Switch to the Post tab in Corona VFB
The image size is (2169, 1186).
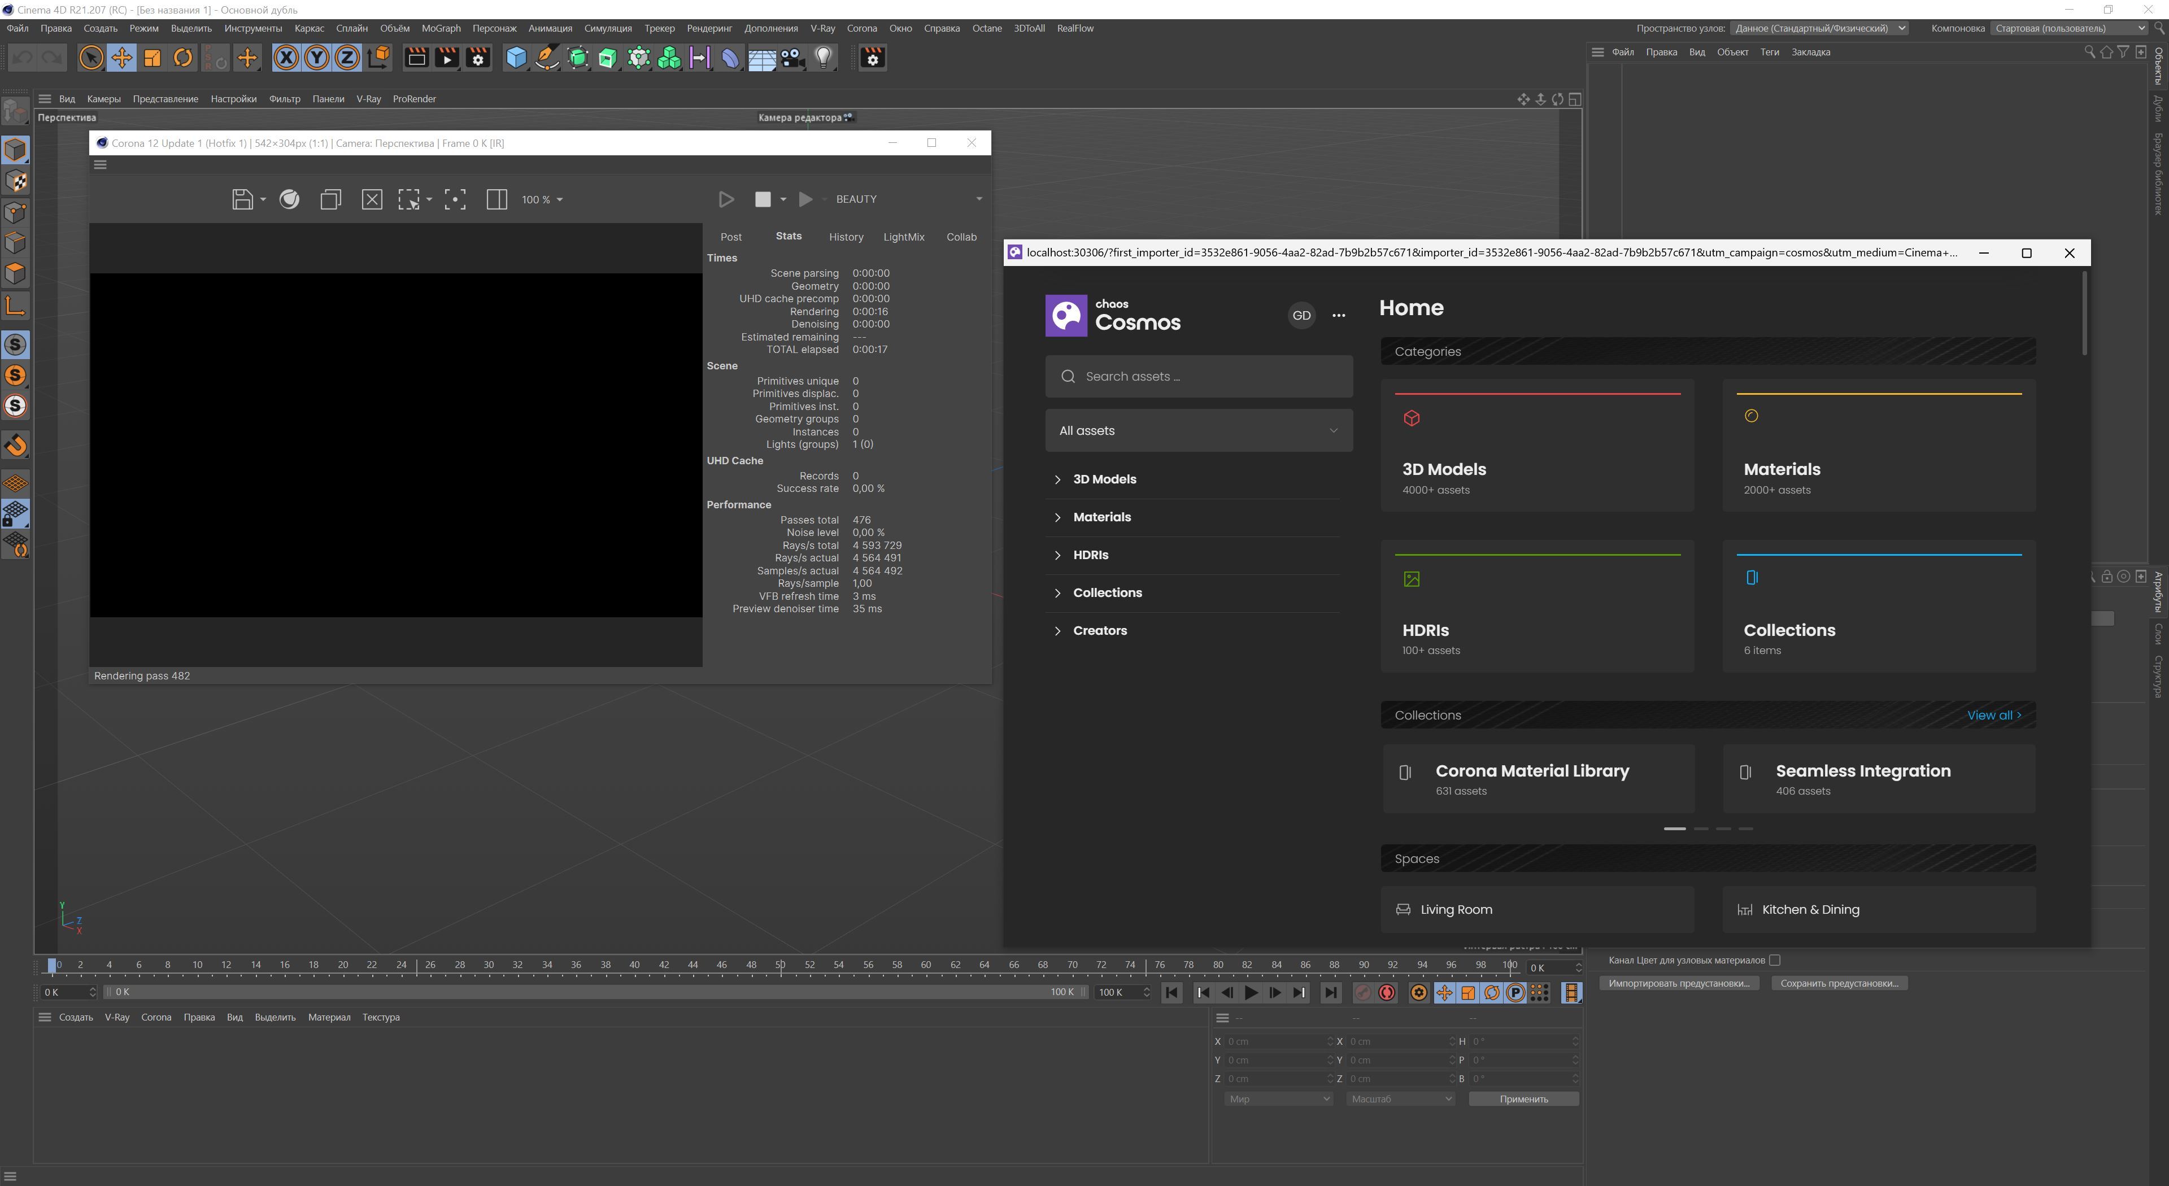(x=731, y=237)
